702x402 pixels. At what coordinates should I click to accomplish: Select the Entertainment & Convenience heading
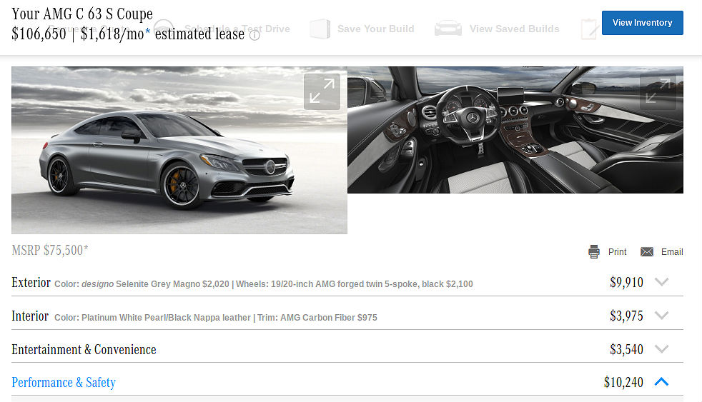tap(84, 349)
